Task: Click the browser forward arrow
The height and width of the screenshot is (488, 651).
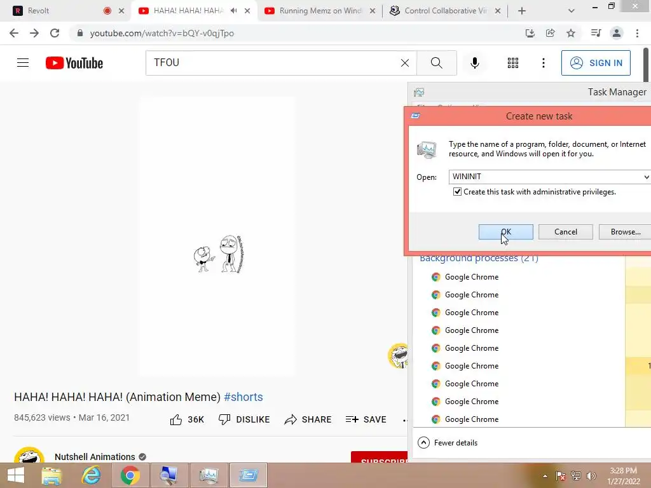Action: click(x=34, y=33)
